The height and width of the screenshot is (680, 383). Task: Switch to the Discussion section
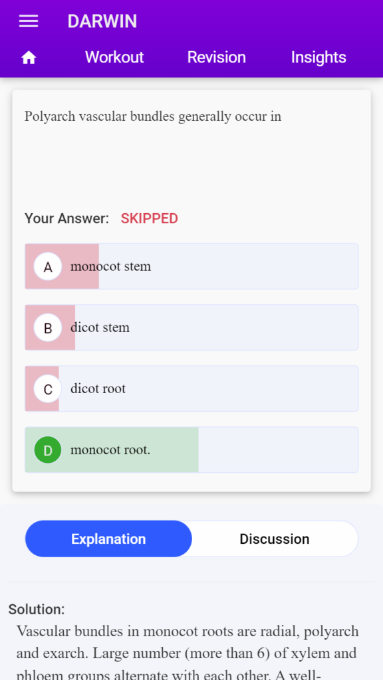point(275,539)
